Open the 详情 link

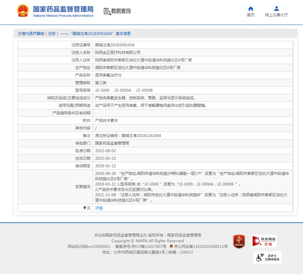(x=99, y=208)
